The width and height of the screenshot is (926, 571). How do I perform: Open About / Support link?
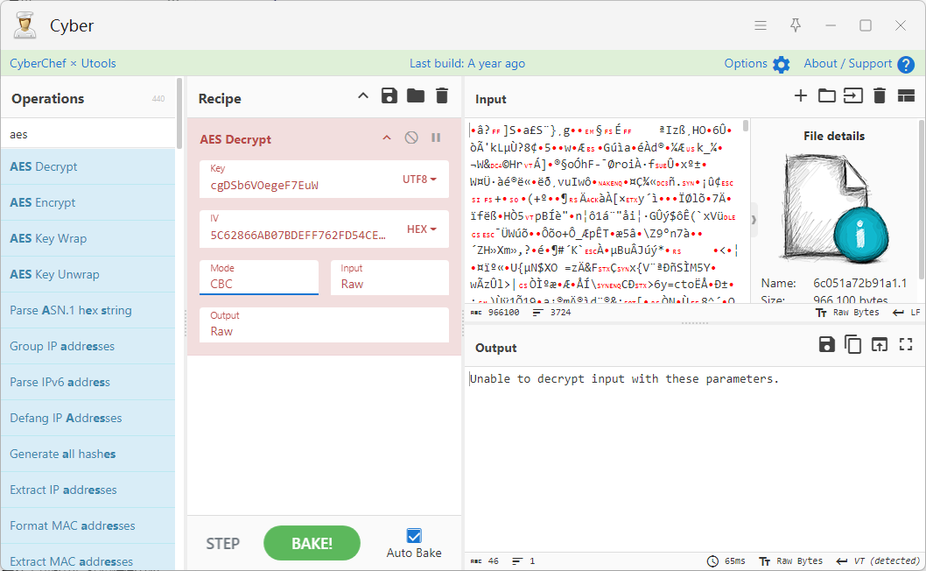point(847,63)
